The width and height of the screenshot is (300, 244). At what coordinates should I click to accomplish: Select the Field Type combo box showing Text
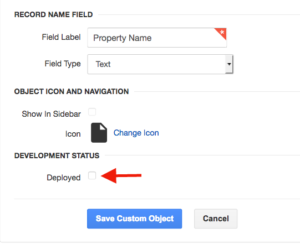pos(160,64)
